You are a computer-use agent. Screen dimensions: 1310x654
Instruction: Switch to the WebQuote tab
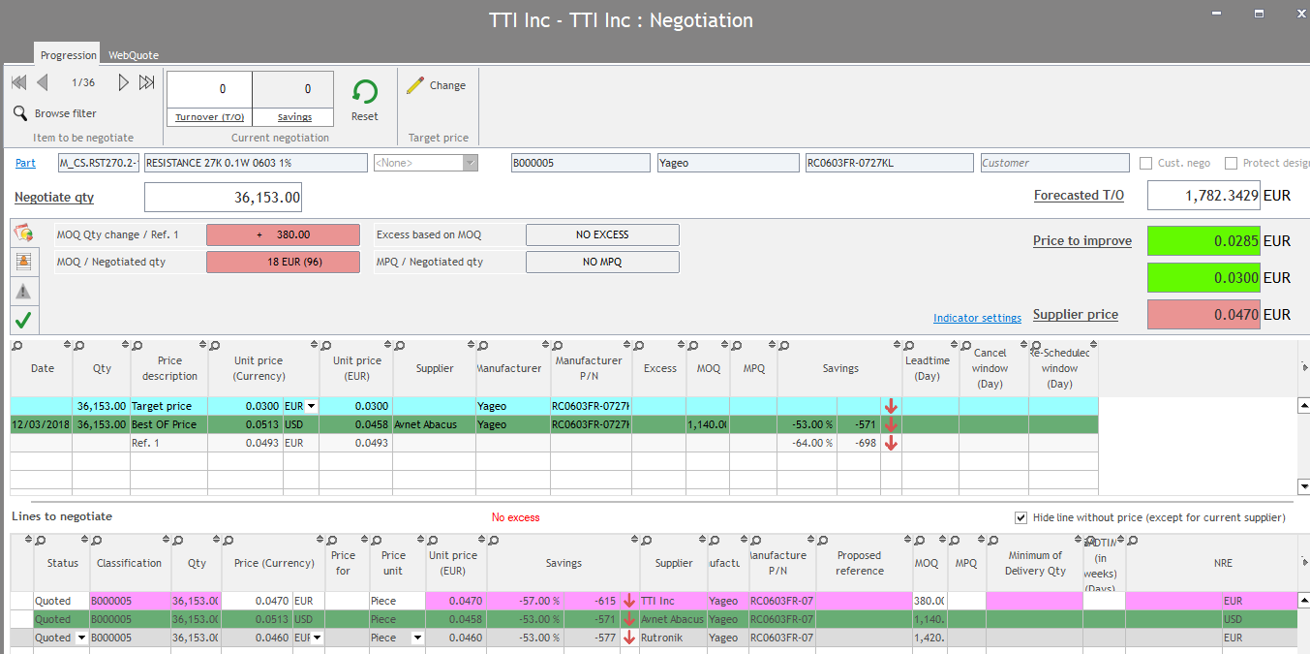(x=134, y=55)
